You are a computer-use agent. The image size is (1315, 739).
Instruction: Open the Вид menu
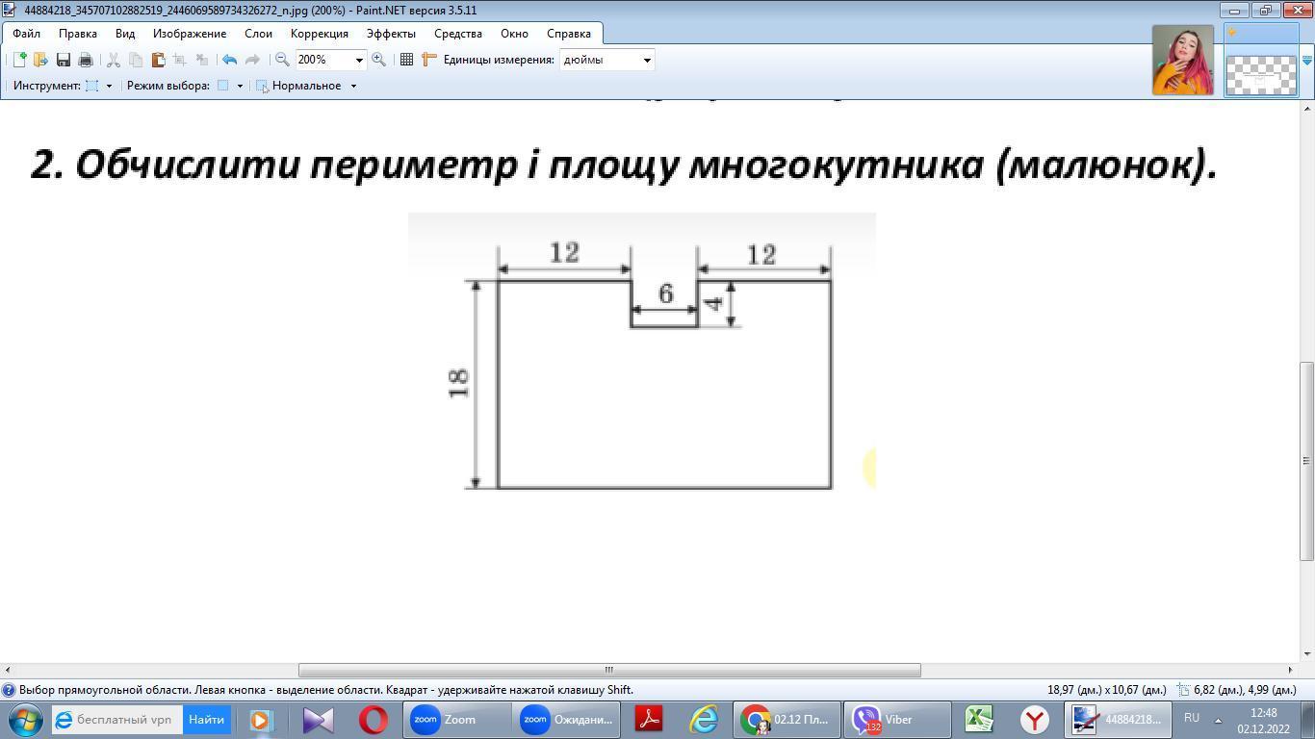coord(125,34)
